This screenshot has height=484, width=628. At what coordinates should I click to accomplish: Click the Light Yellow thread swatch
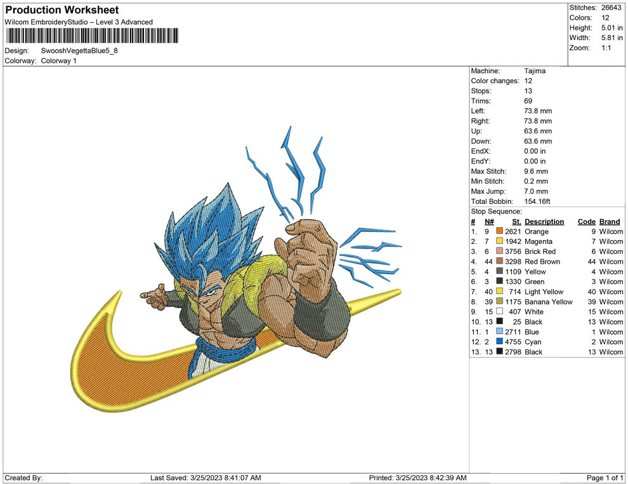click(x=499, y=291)
